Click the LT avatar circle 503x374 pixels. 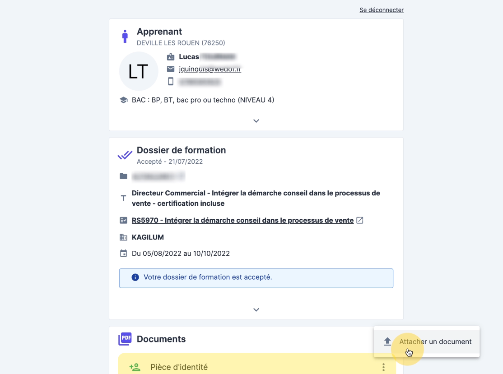139,71
